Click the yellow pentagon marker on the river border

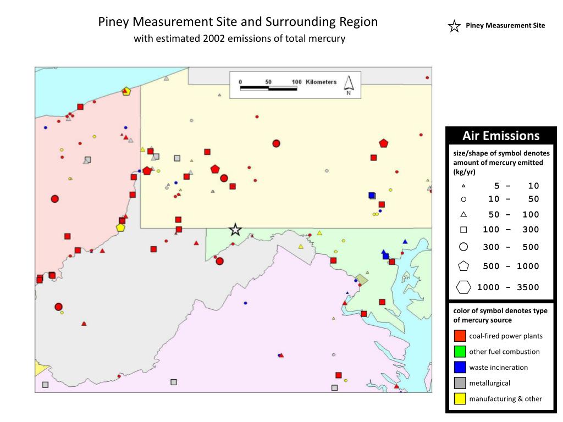click(120, 227)
